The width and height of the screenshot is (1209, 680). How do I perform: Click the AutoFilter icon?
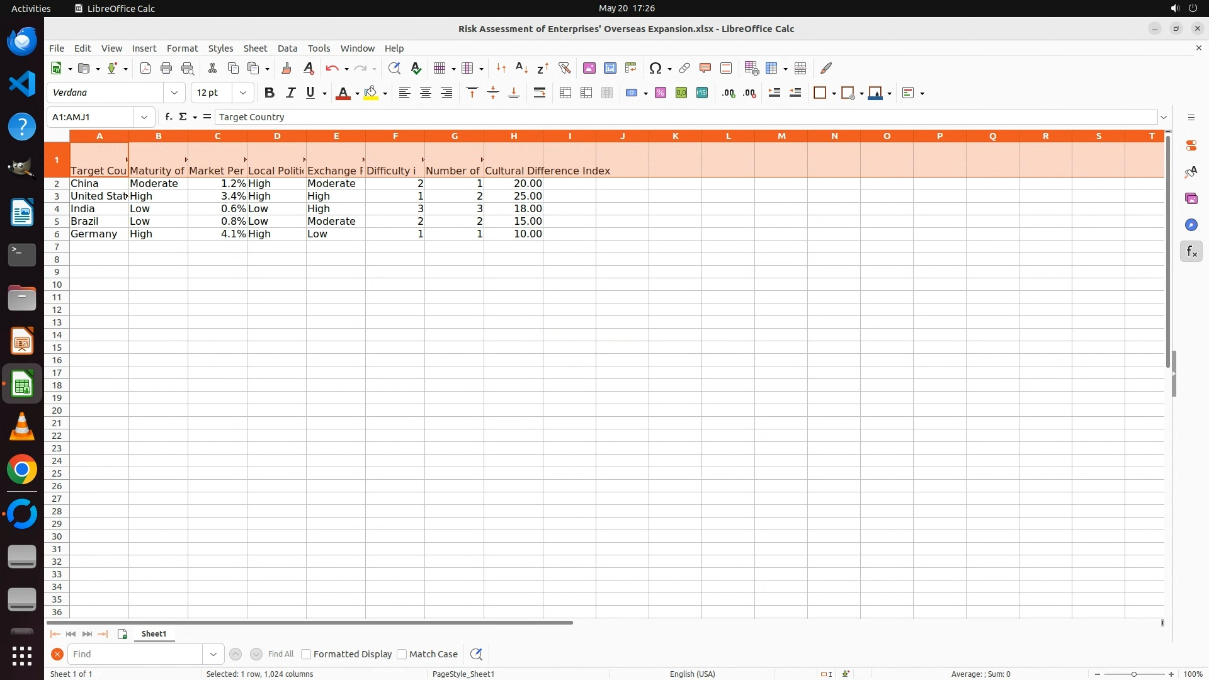pyautogui.click(x=564, y=68)
